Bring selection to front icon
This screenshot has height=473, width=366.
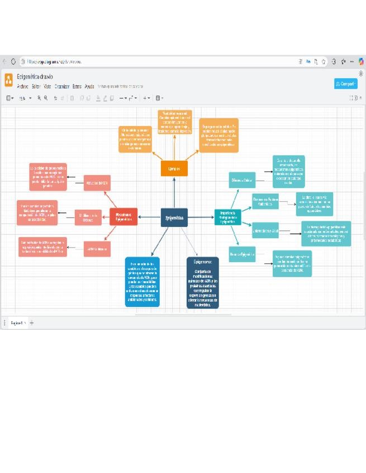click(x=82, y=98)
